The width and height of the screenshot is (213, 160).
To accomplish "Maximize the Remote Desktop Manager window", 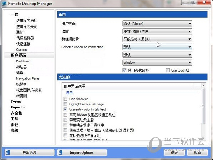I will pyautogui.click(x=193, y=2).
